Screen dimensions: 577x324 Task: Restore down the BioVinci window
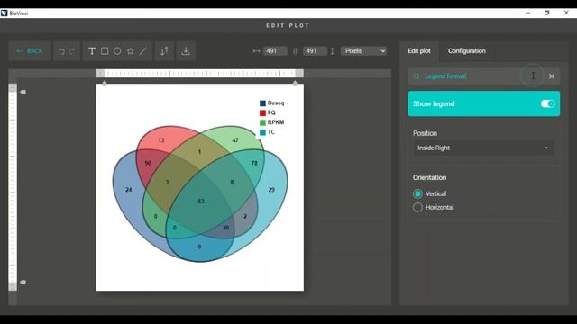click(547, 13)
